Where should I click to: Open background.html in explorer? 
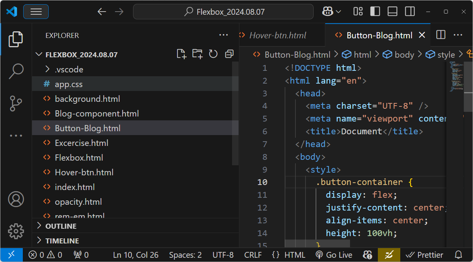coord(135,99)
